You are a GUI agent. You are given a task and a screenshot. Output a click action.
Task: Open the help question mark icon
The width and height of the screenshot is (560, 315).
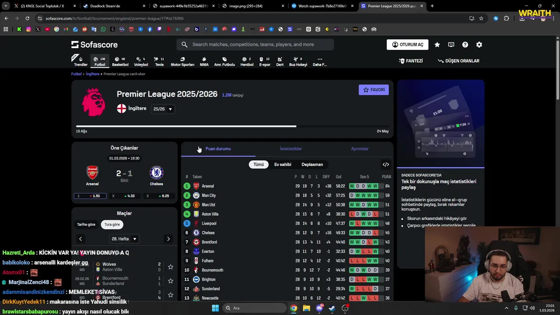click(465, 45)
